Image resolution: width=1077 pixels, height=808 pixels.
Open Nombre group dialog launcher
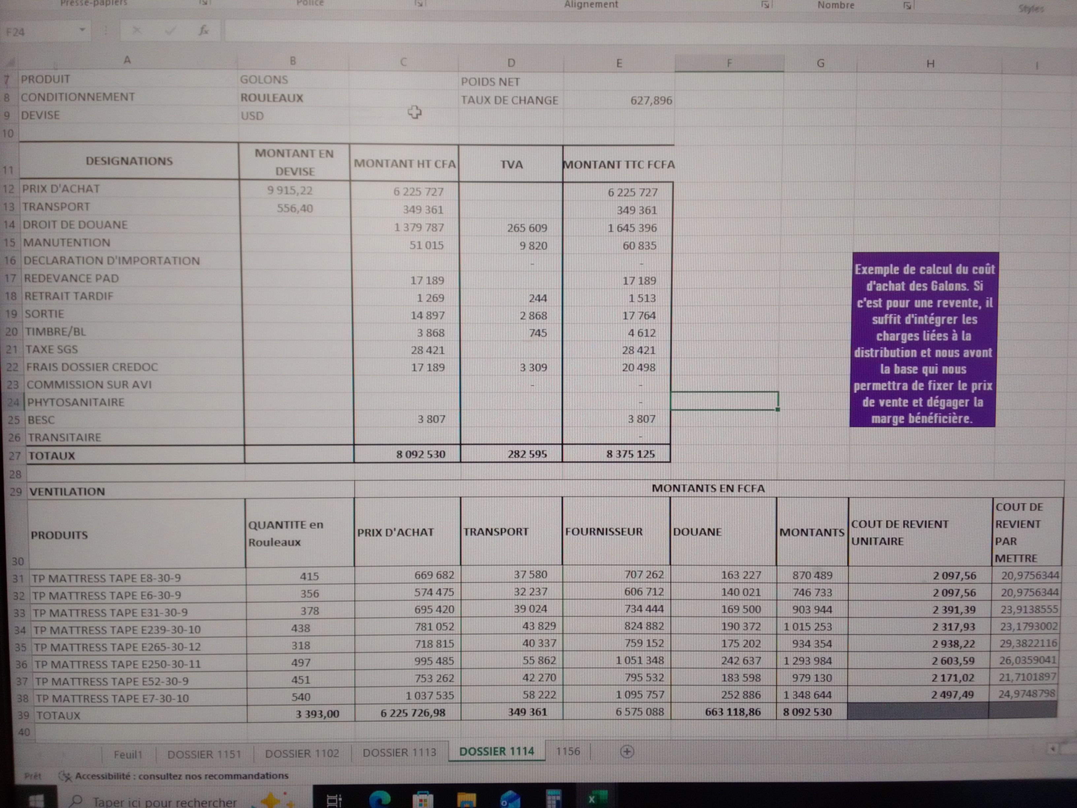point(907,6)
